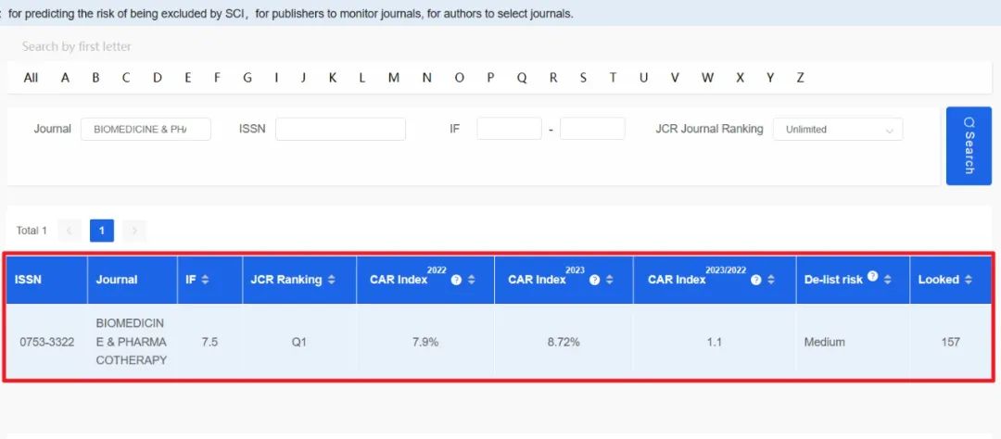Filter journals by letter Q
1001x439 pixels.
[x=522, y=78]
